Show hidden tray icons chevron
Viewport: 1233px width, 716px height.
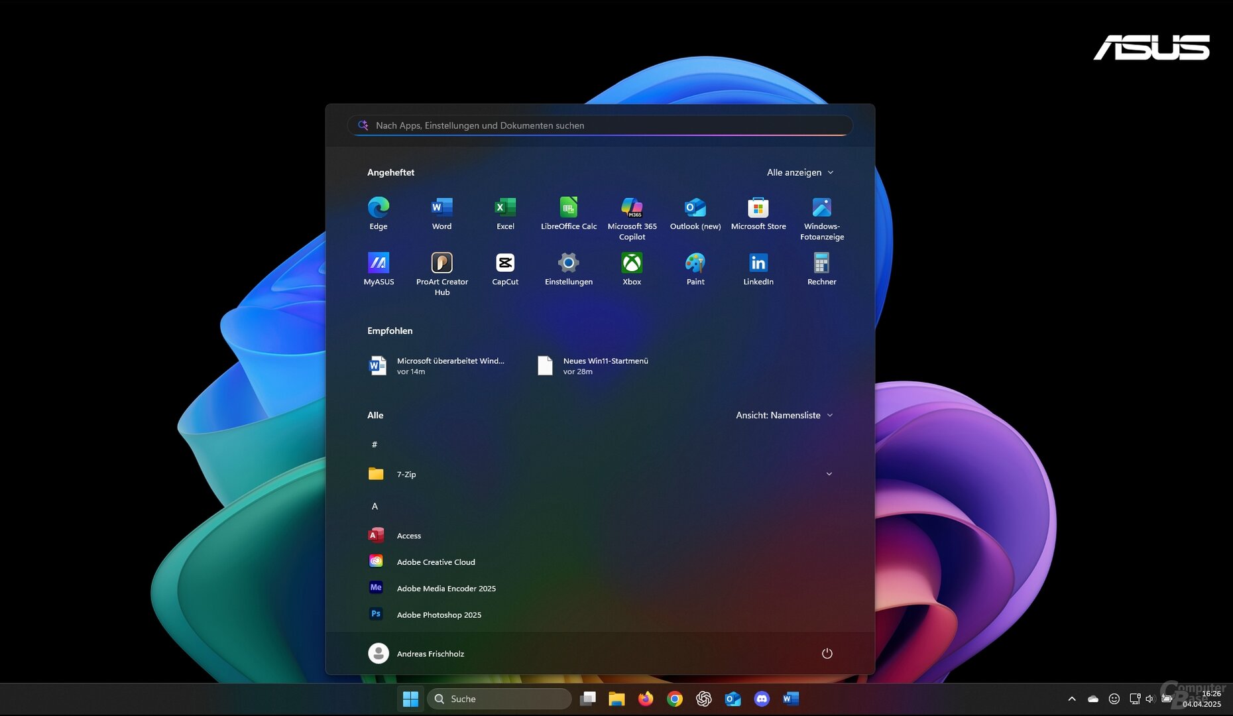1071,699
